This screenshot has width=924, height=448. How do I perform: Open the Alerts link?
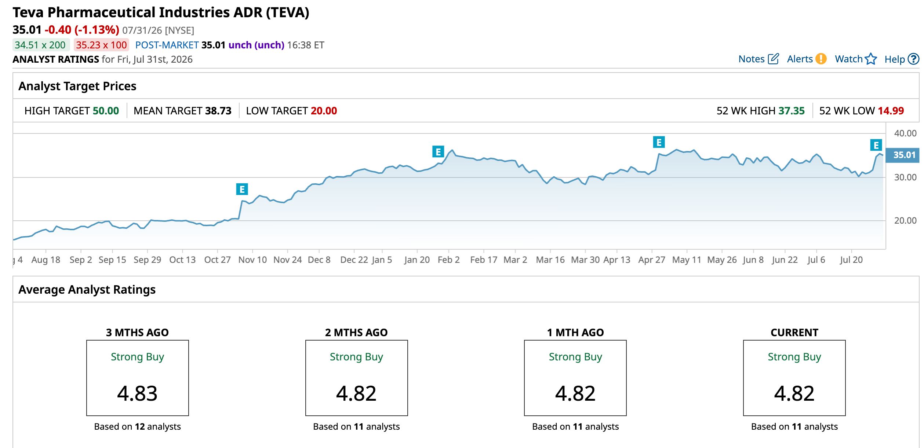[x=800, y=59]
